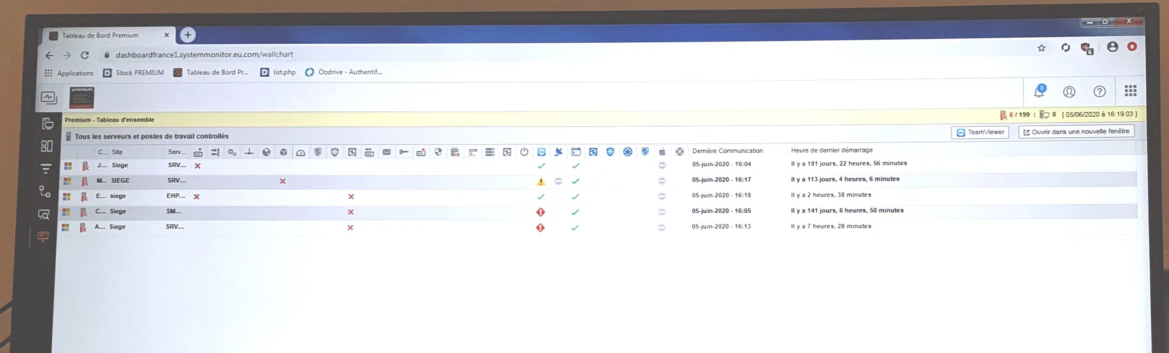Bookmark this page with the star icon
Image resolution: width=1169 pixels, height=353 pixels.
pos(1041,48)
